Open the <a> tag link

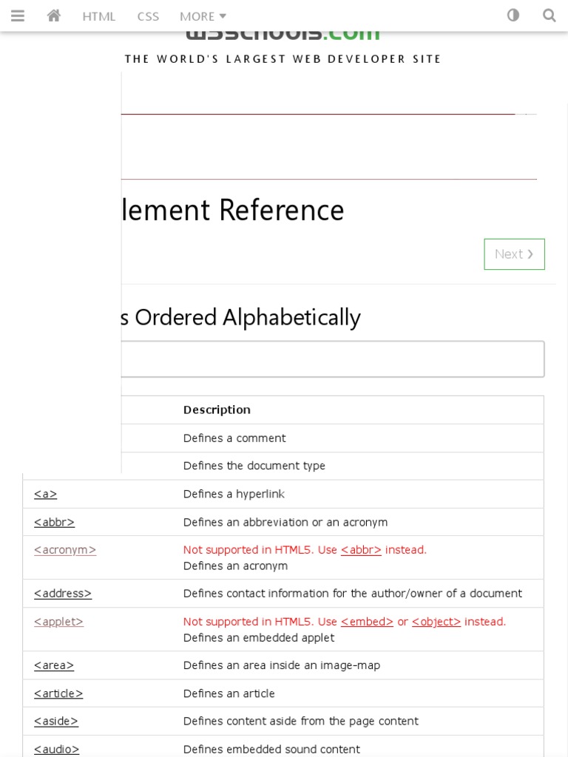click(46, 494)
